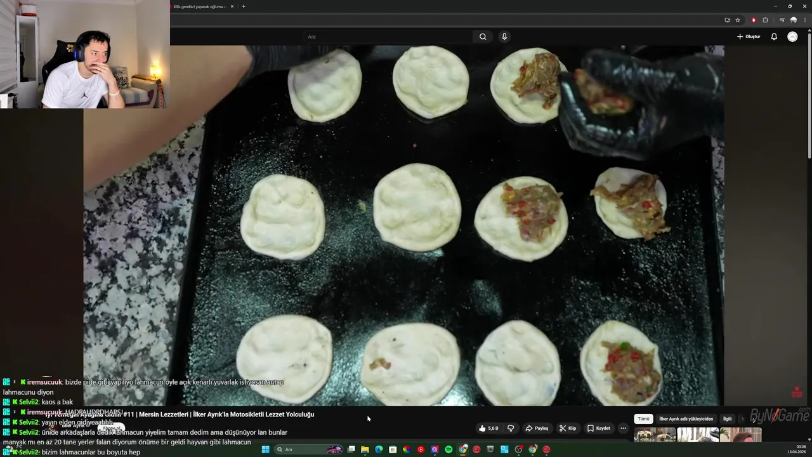Open Task View on the taskbar
The image size is (812, 457).
click(351, 449)
